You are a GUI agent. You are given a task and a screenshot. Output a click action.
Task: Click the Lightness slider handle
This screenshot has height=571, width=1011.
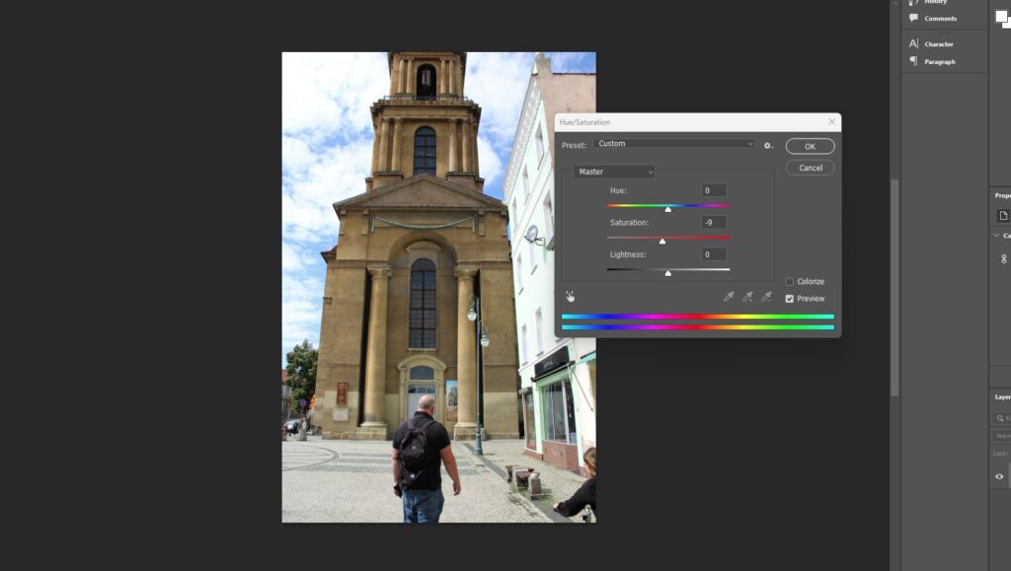[668, 273]
